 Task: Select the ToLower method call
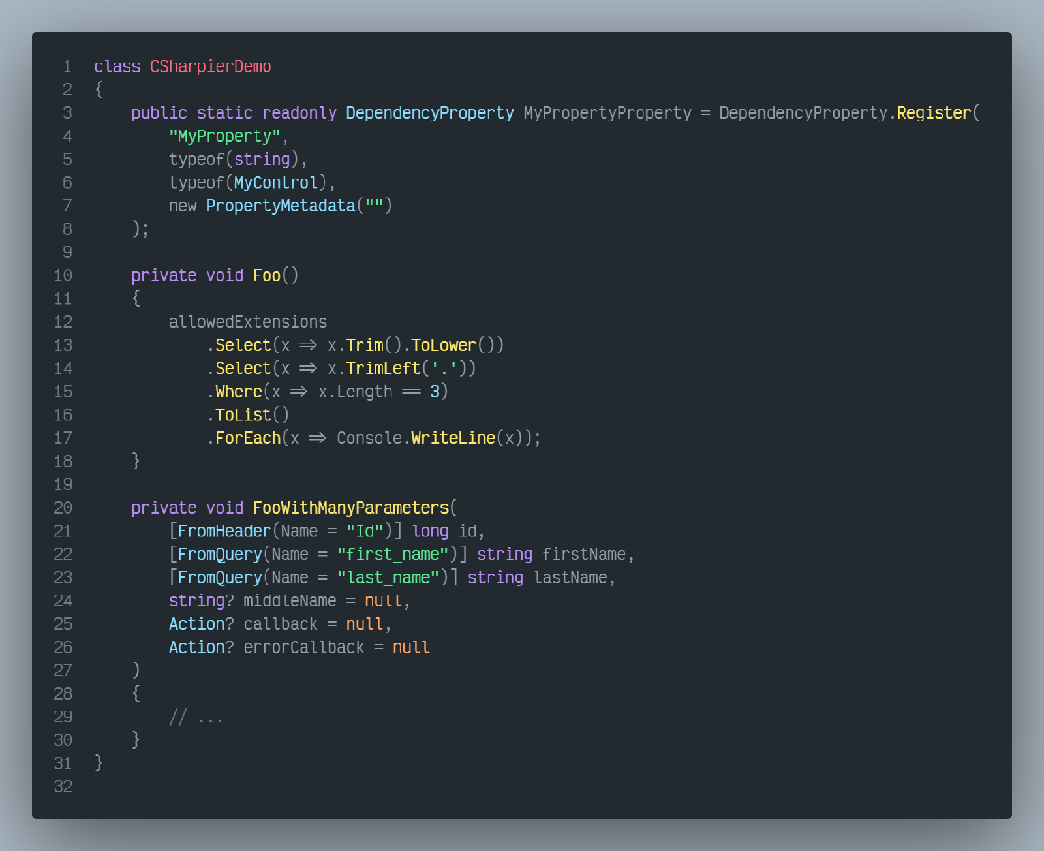pyautogui.click(x=444, y=346)
